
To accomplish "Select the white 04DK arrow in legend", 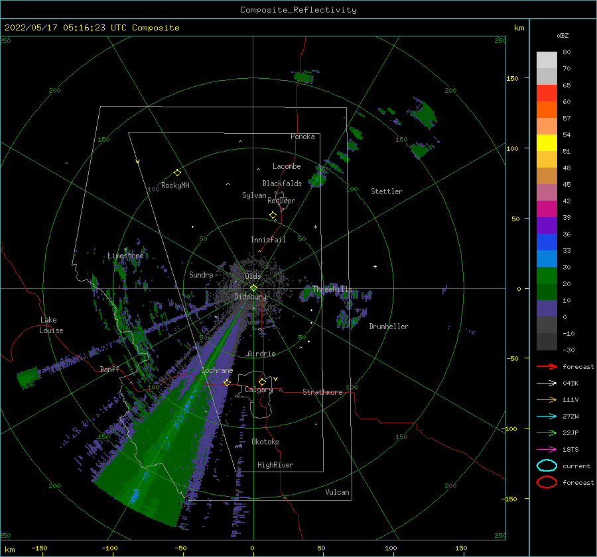I will pyautogui.click(x=547, y=383).
